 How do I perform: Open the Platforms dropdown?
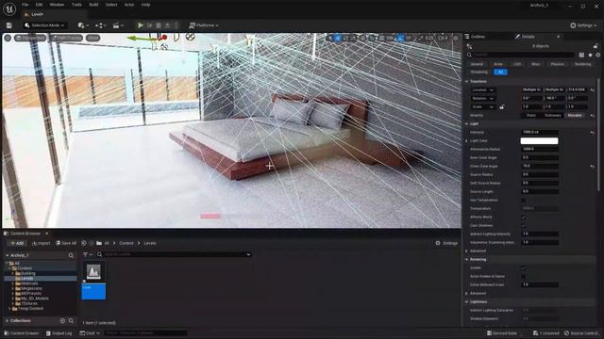pos(204,25)
